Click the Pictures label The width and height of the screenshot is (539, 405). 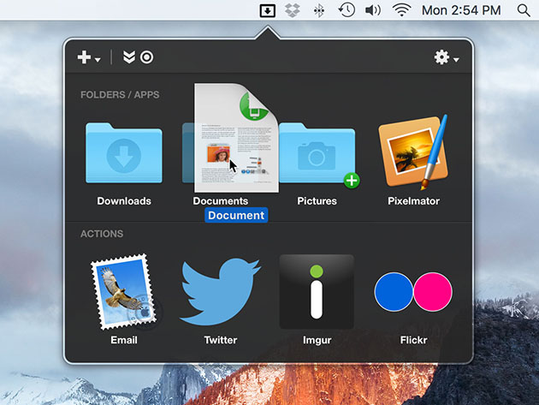pos(317,201)
